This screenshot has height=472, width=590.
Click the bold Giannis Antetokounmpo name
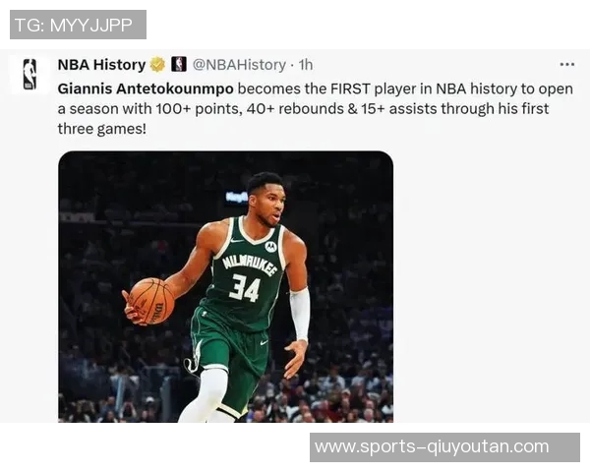146,89
